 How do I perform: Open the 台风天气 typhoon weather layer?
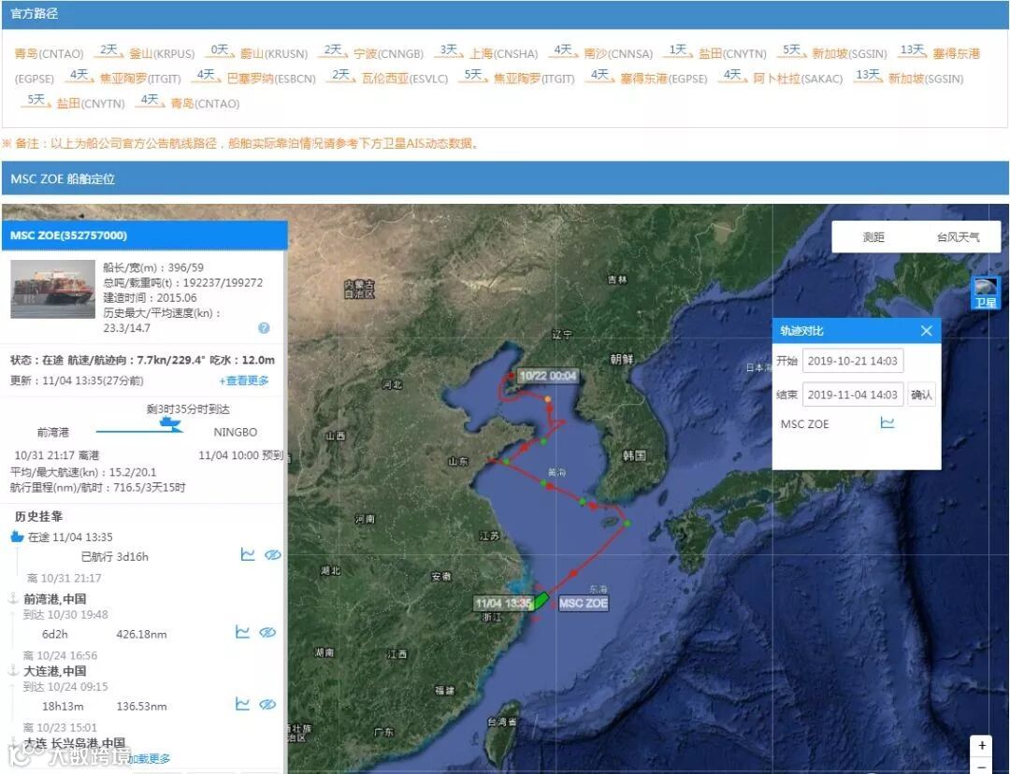pos(958,236)
